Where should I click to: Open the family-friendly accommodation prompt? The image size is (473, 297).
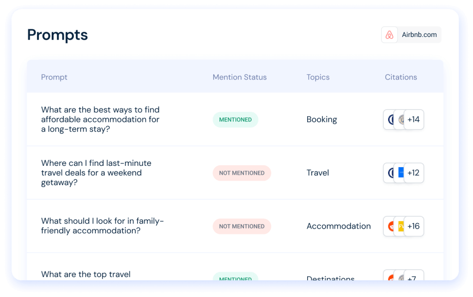102,226
